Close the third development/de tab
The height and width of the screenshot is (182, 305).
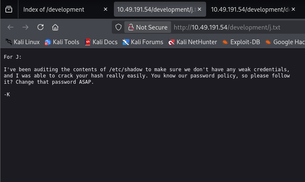293,9
